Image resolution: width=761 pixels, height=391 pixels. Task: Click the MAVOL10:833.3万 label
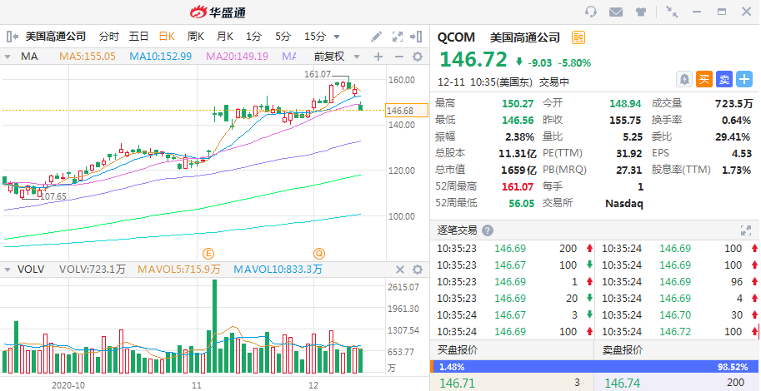(x=278, y=270)
